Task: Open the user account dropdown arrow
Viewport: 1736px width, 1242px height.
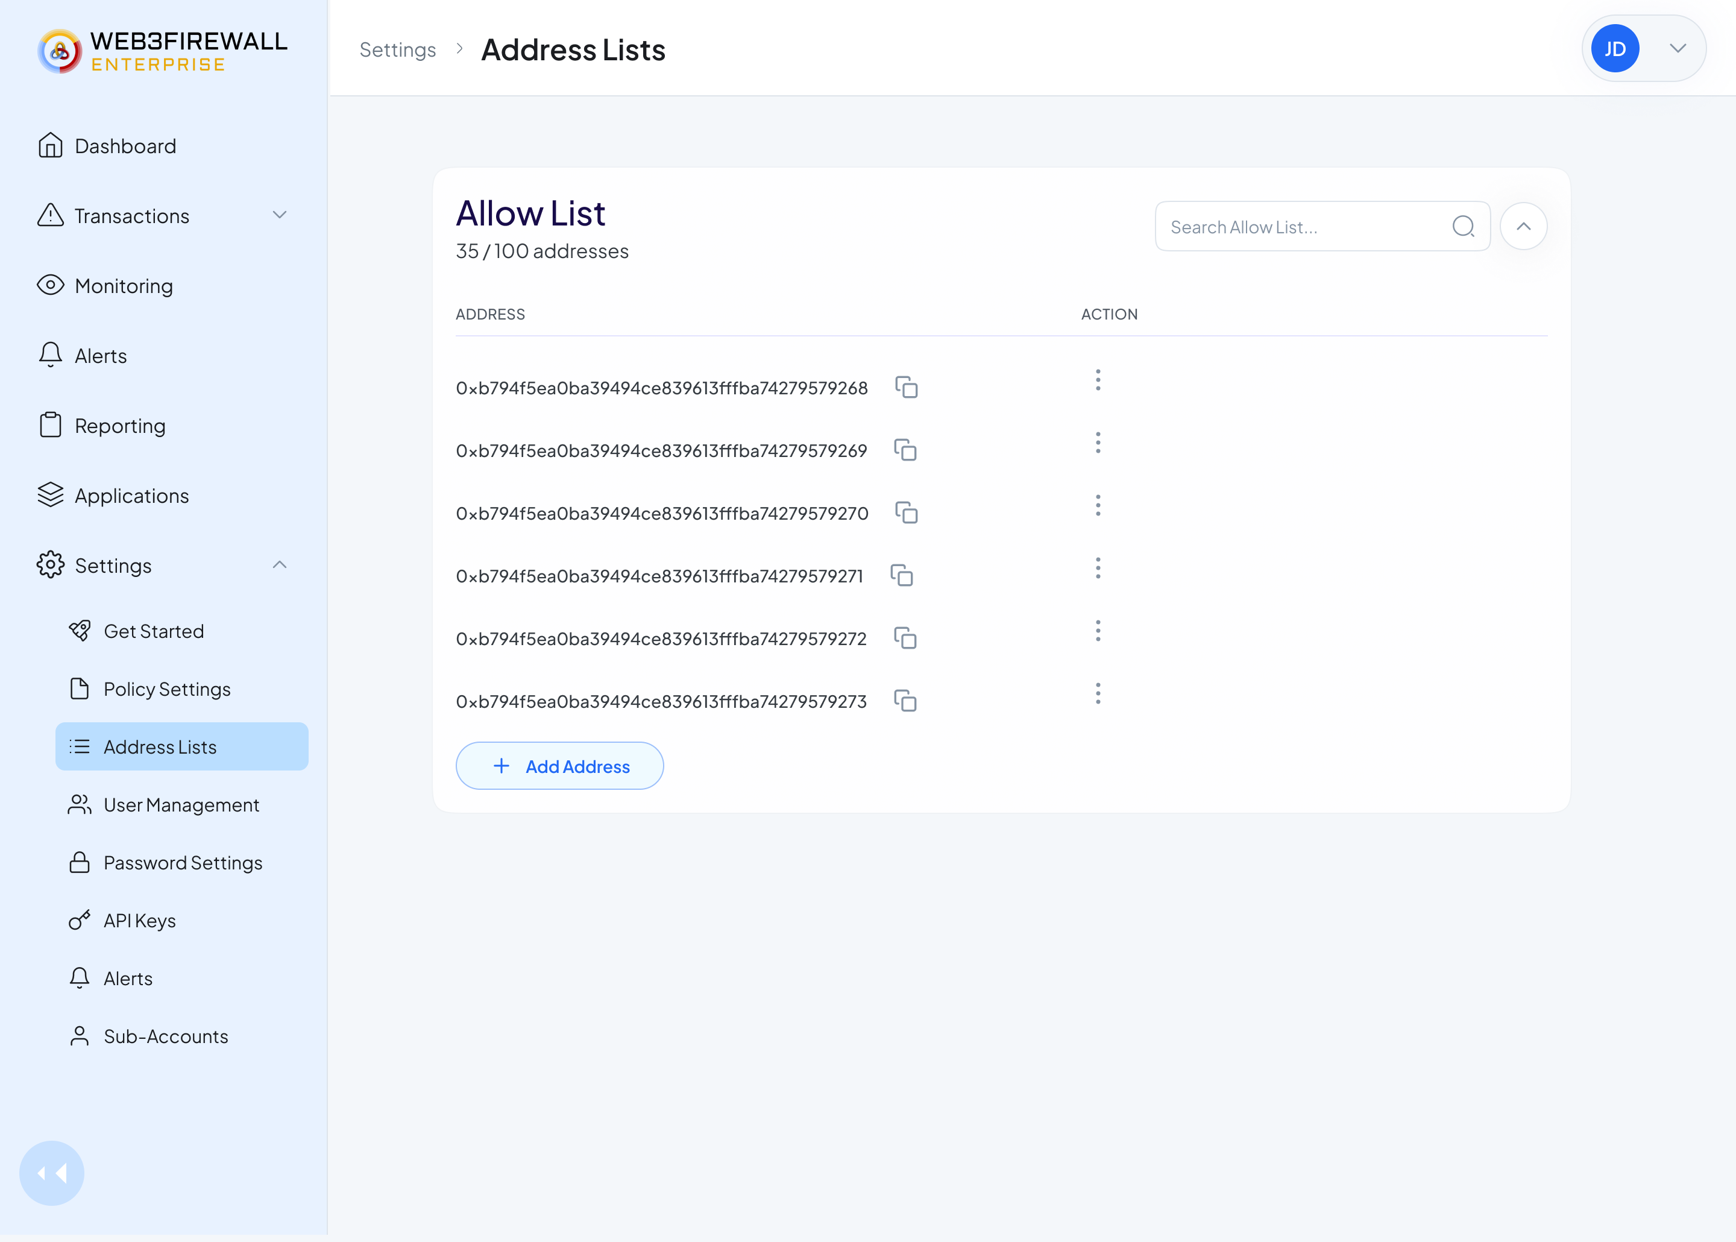Action: coord(1678,49)
